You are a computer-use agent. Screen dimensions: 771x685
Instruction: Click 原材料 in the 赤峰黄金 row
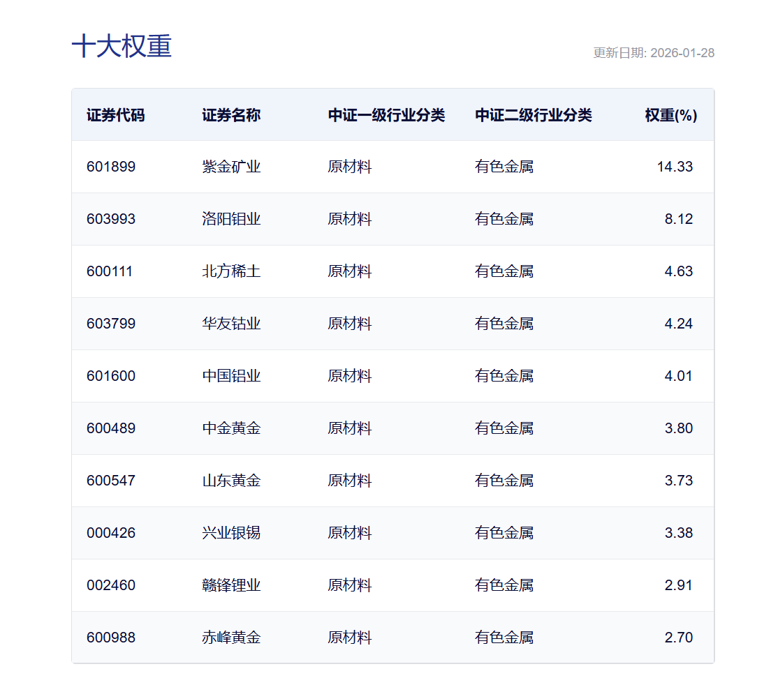350,638
